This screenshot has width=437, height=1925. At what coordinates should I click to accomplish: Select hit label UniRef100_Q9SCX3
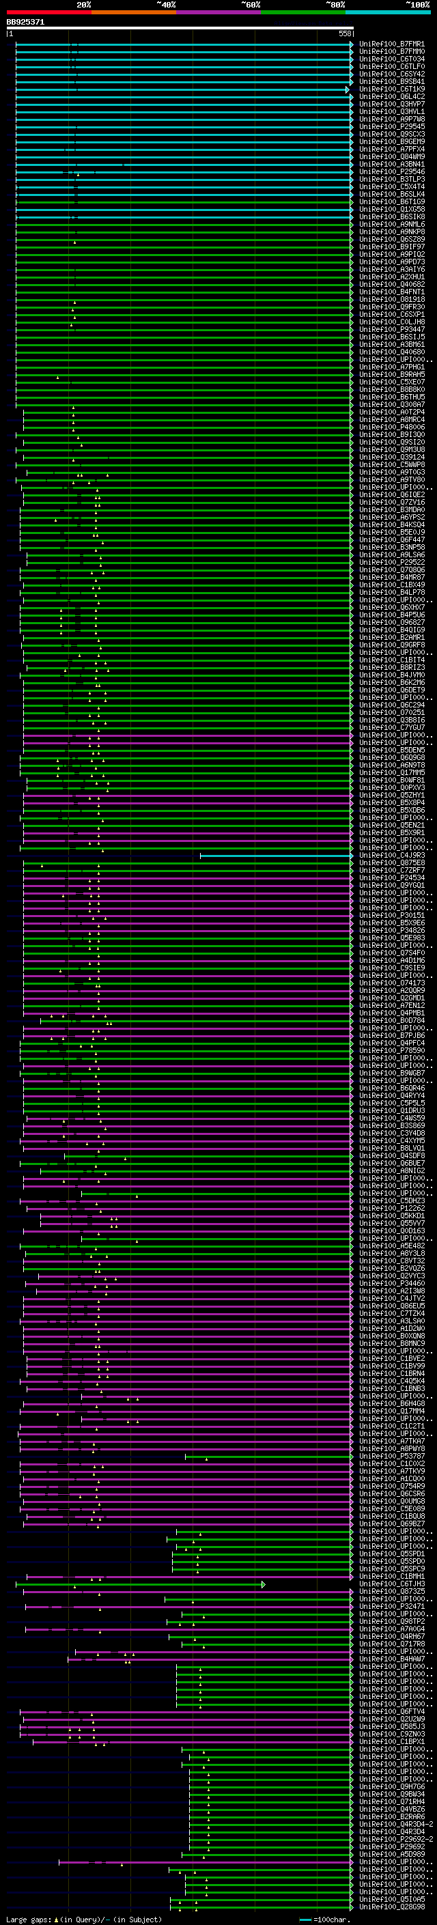(x=391, y=135)
